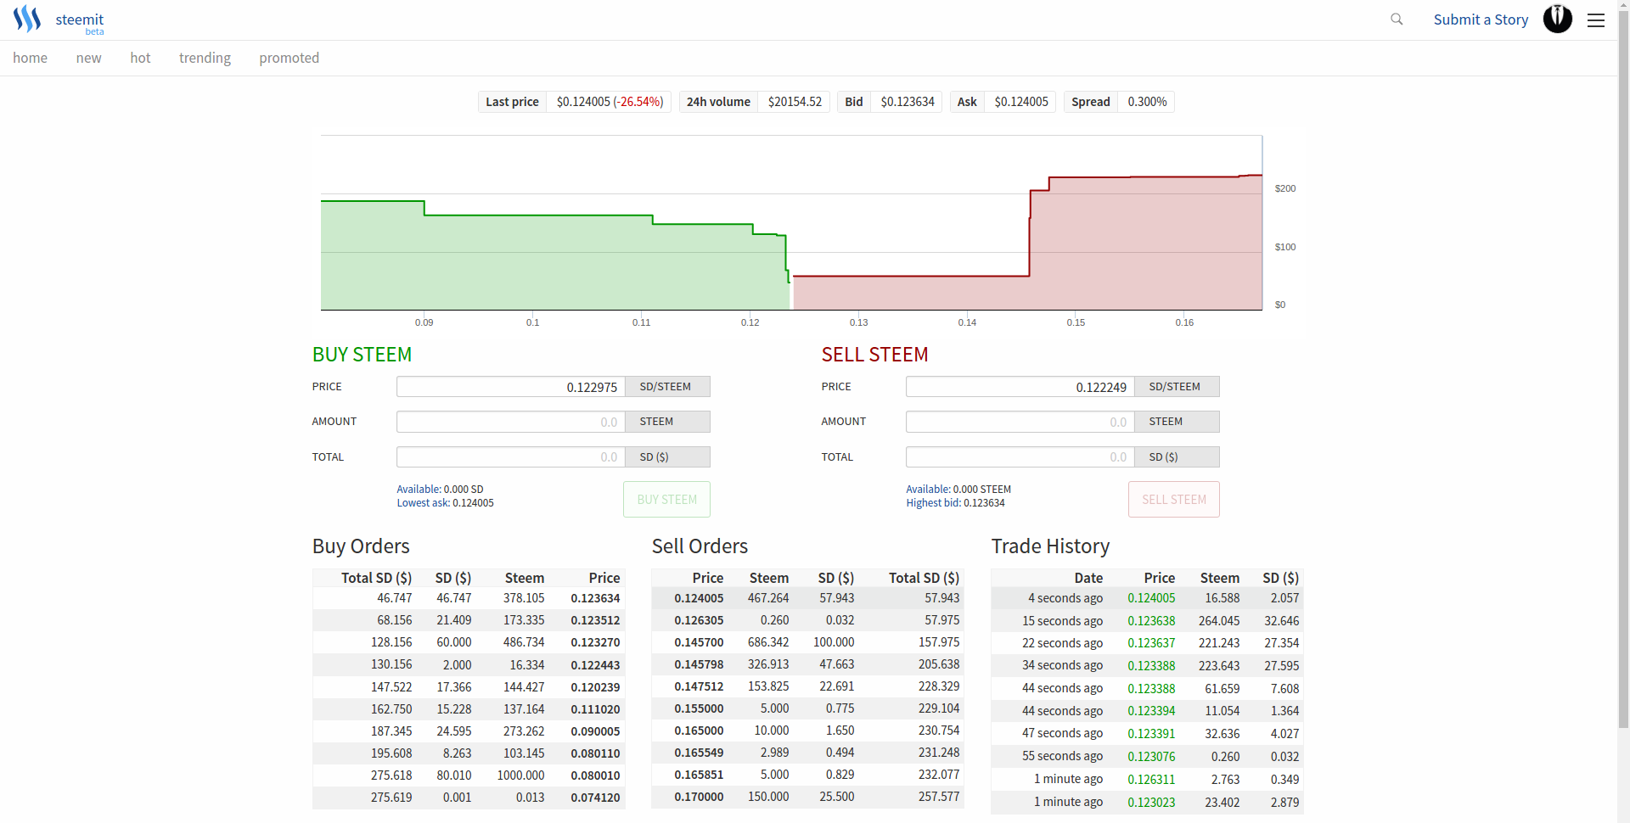This screenshot has width=1630, height=823.
Task: Click the Last price $0.124005 value
Action: [x=610, y=102]
